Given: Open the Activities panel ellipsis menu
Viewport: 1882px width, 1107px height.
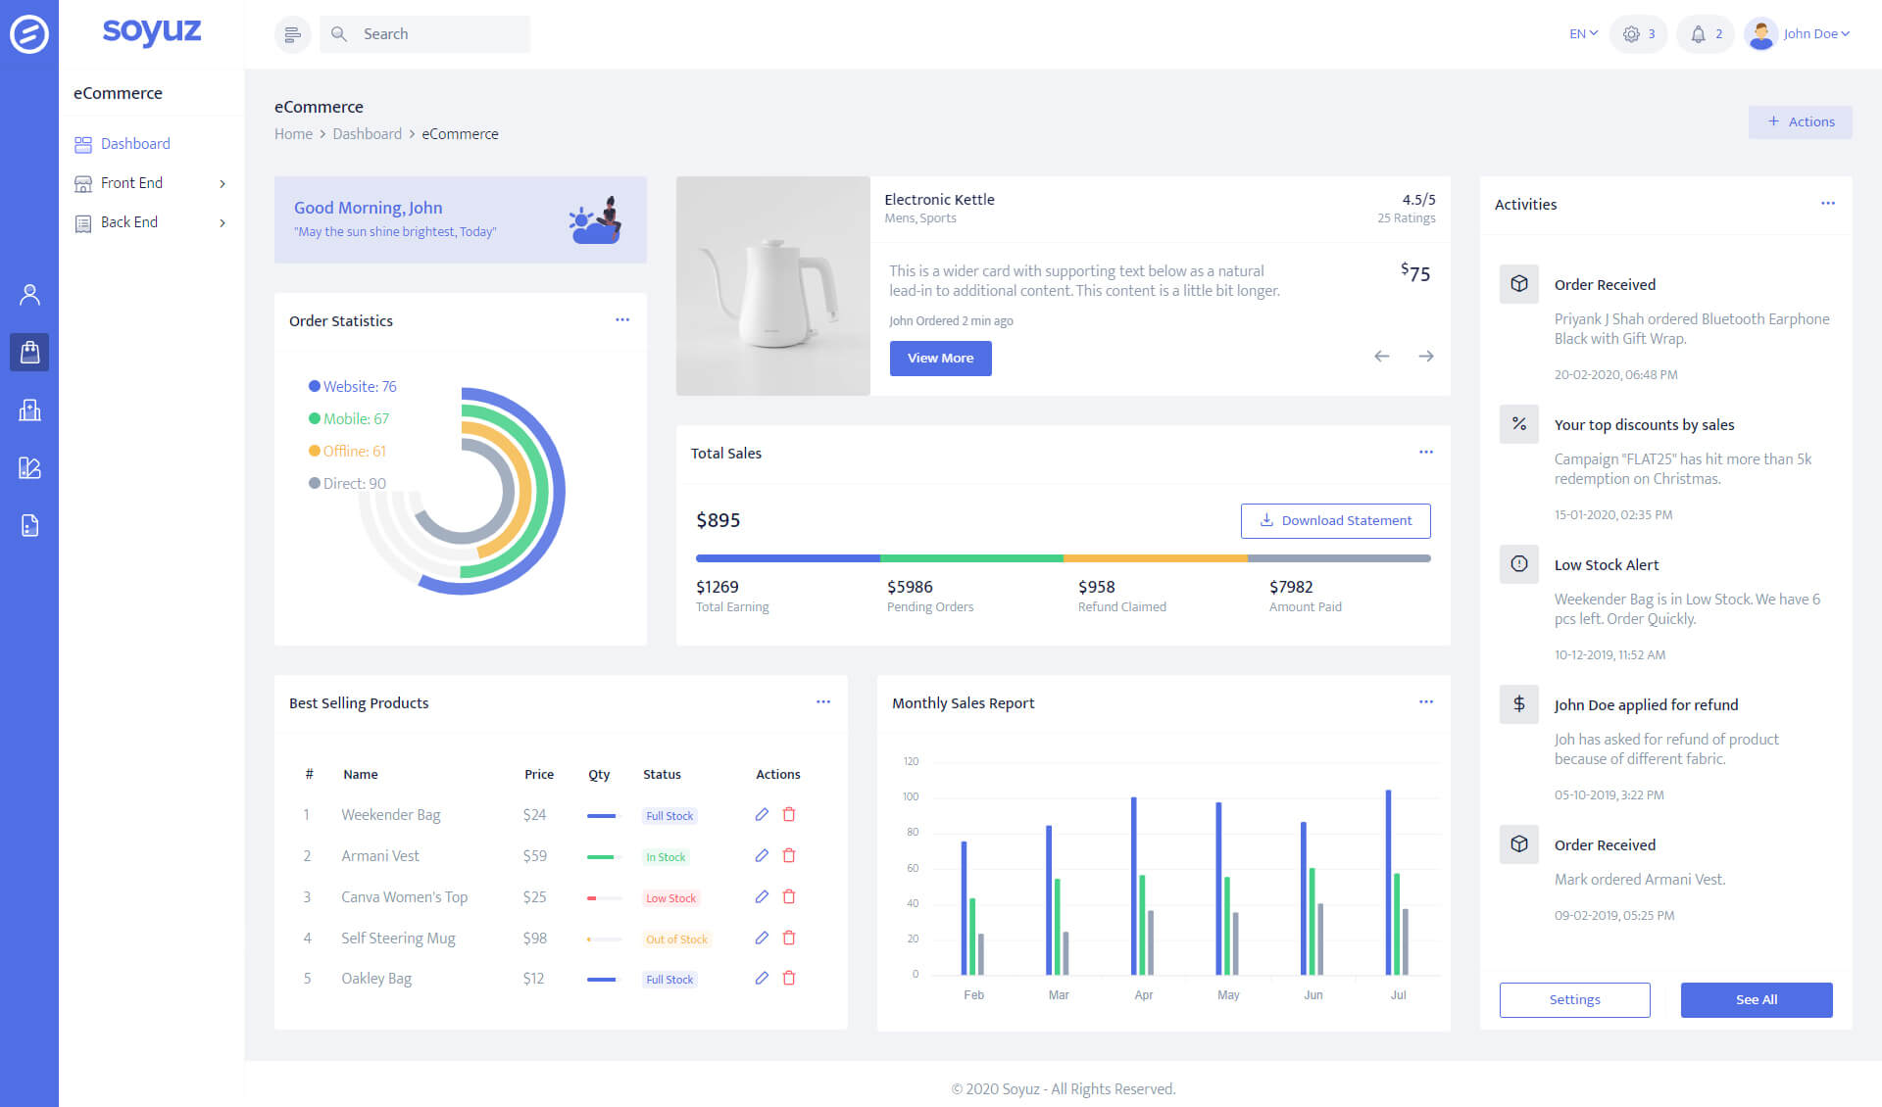Looking at the screenshot, I should (1827, 203).
